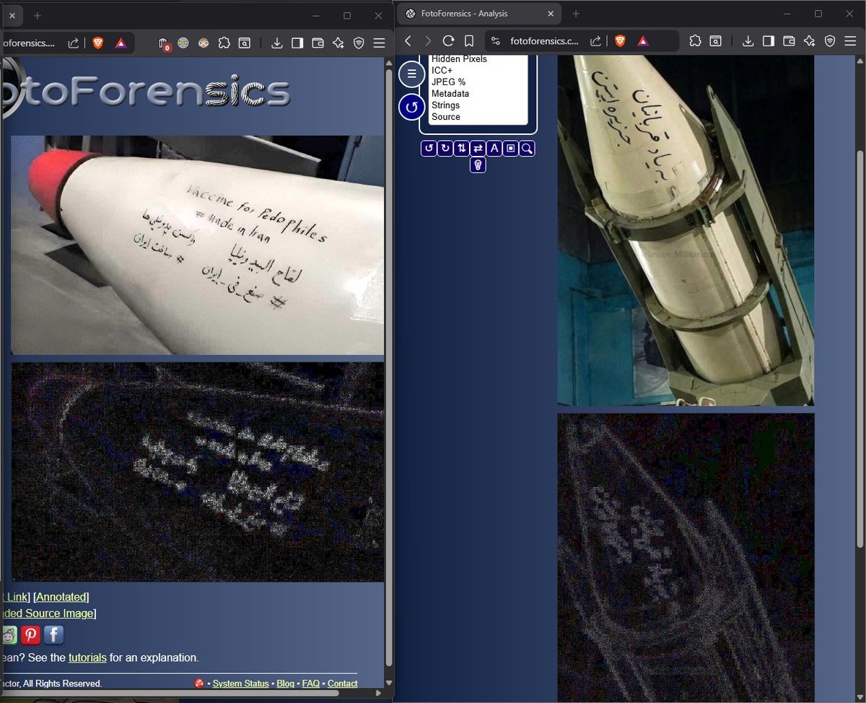Click the A annotate tool button

coord(494,149)
